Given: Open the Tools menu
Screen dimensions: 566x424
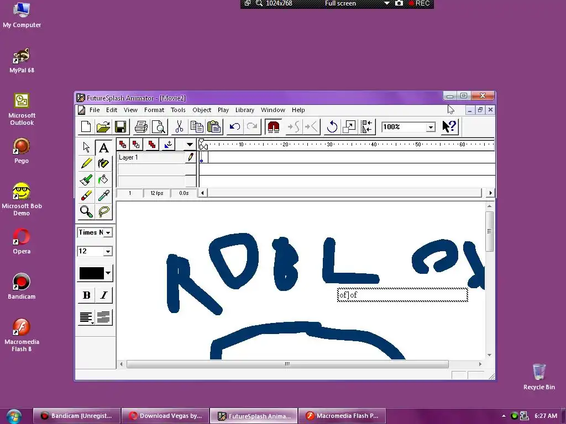Looking at the screenshot, I should click(x=178, y=110).
